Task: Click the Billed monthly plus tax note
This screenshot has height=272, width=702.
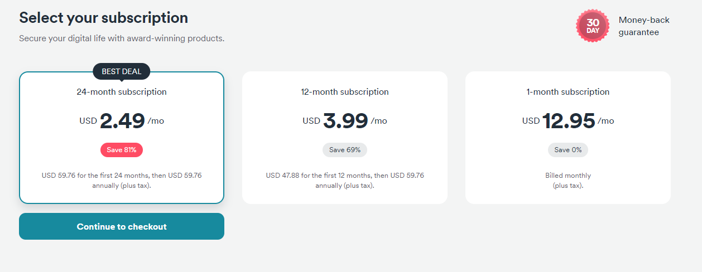Action: 568,181
